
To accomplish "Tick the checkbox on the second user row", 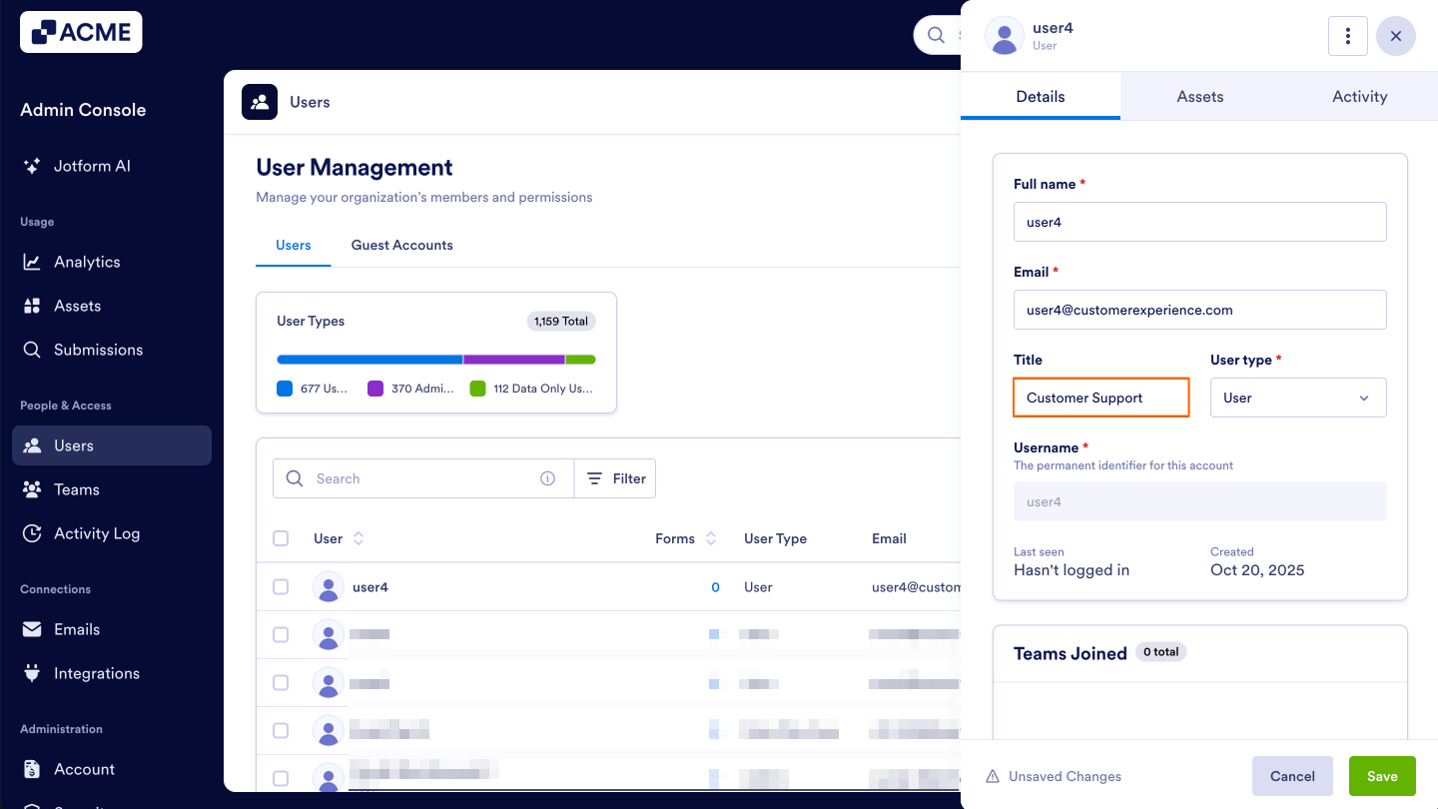I will tap(281, 635).
